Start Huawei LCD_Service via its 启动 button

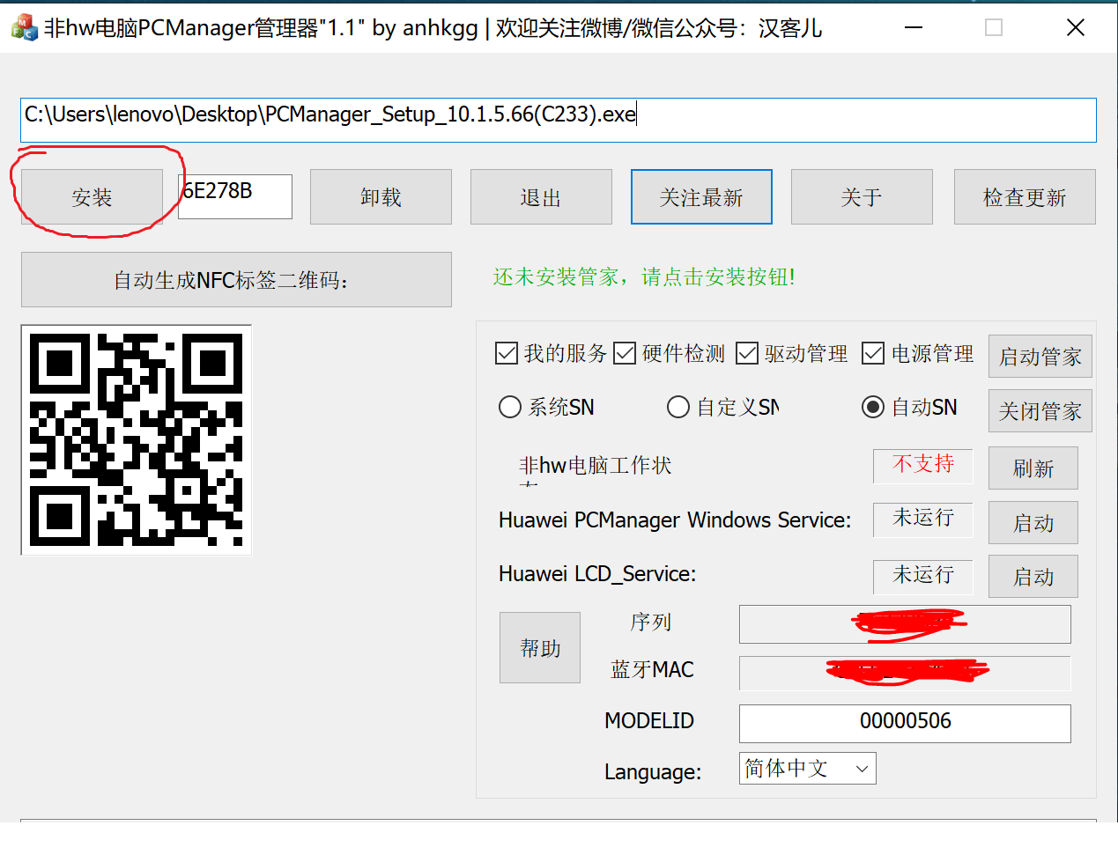[1033, 576]
